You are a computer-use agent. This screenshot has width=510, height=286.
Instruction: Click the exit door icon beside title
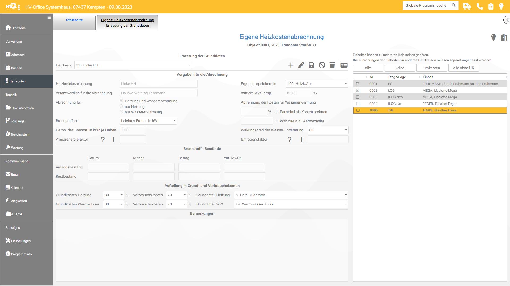pos(504,37)
